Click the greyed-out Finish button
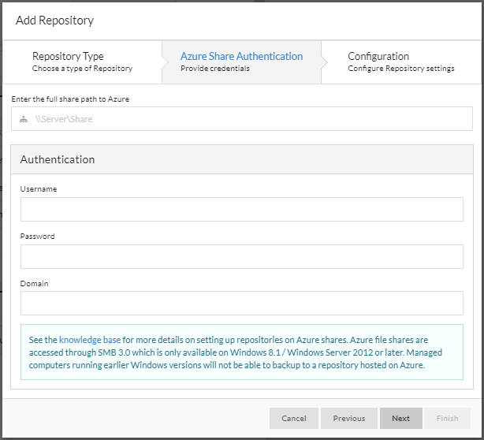Viewport: 484px width, 440px height. point(447,418)
